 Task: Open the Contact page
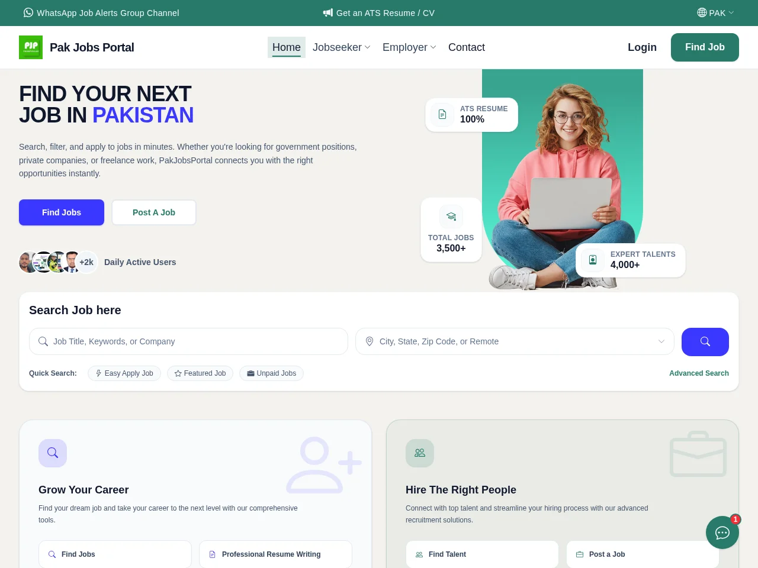467,47
